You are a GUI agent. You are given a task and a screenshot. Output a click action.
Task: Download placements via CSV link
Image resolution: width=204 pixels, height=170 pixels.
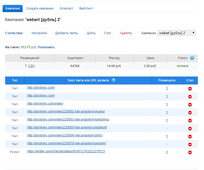(32, 66)
